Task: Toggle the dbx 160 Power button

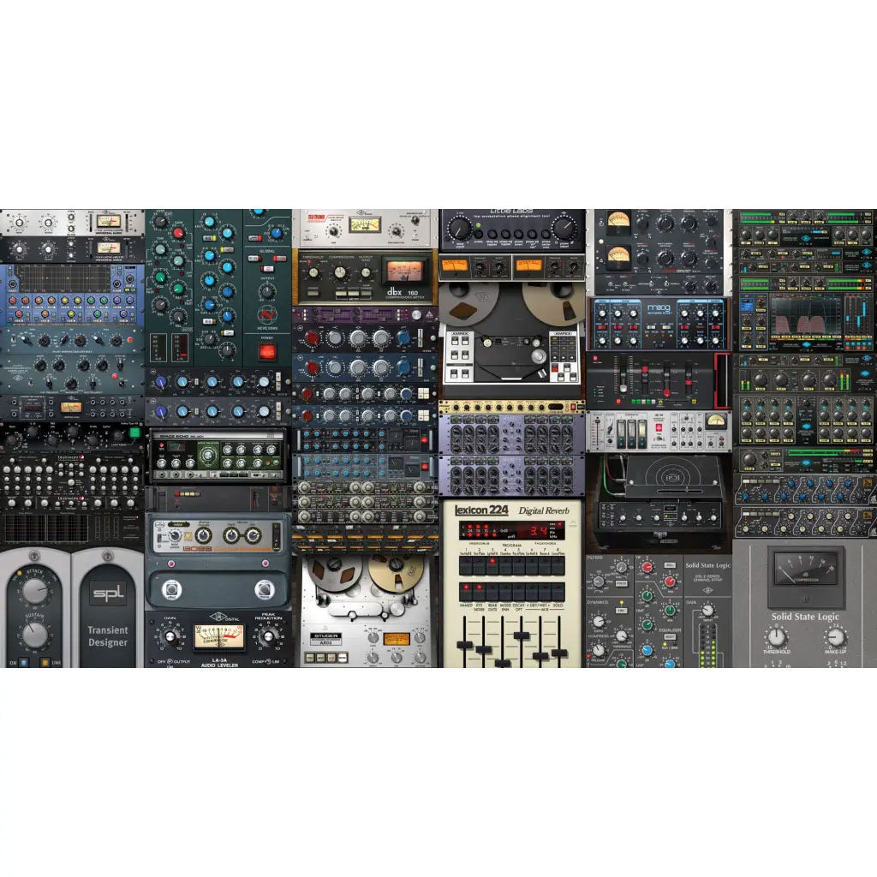Action: (x=313, y=291)
